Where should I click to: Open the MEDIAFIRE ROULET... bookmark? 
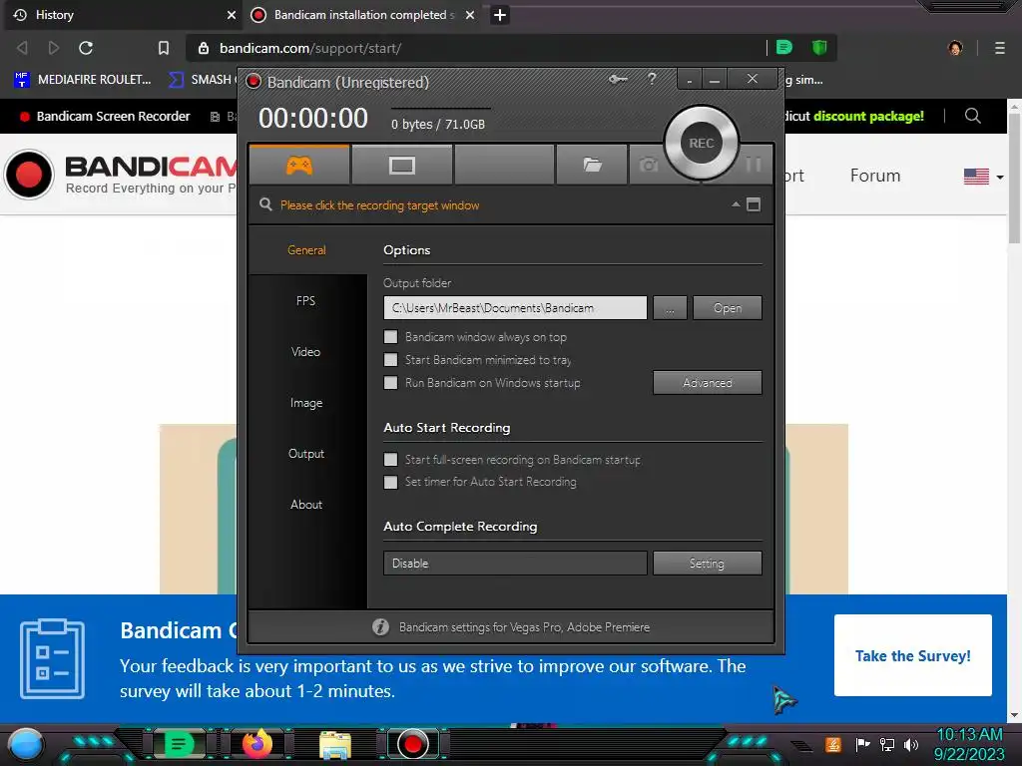click(83, 80)
